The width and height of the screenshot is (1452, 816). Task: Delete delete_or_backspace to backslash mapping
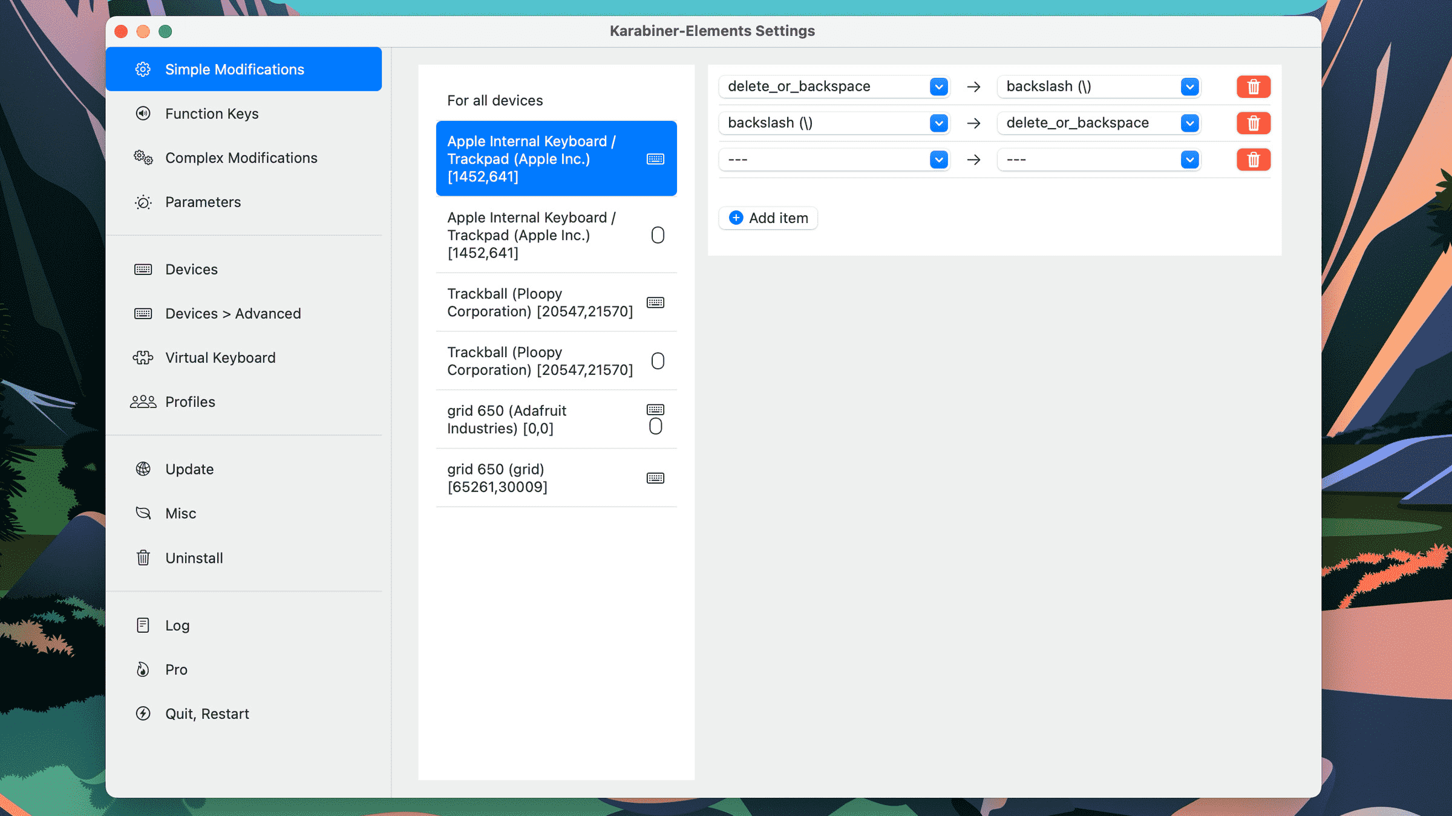(1252, 86)
